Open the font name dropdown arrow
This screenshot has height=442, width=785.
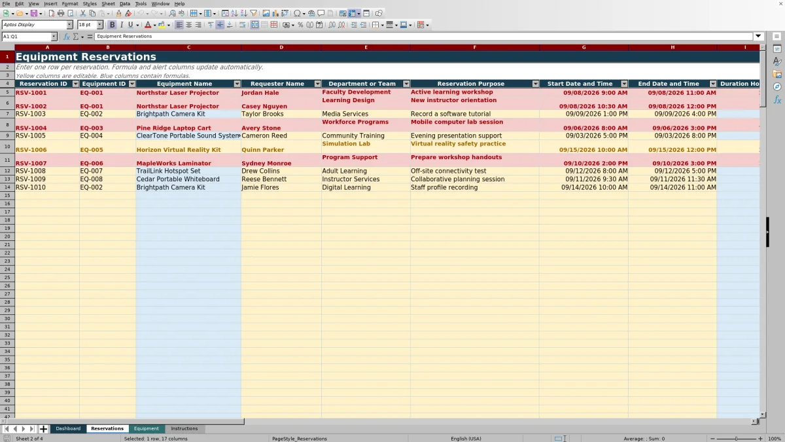point(69,25)
